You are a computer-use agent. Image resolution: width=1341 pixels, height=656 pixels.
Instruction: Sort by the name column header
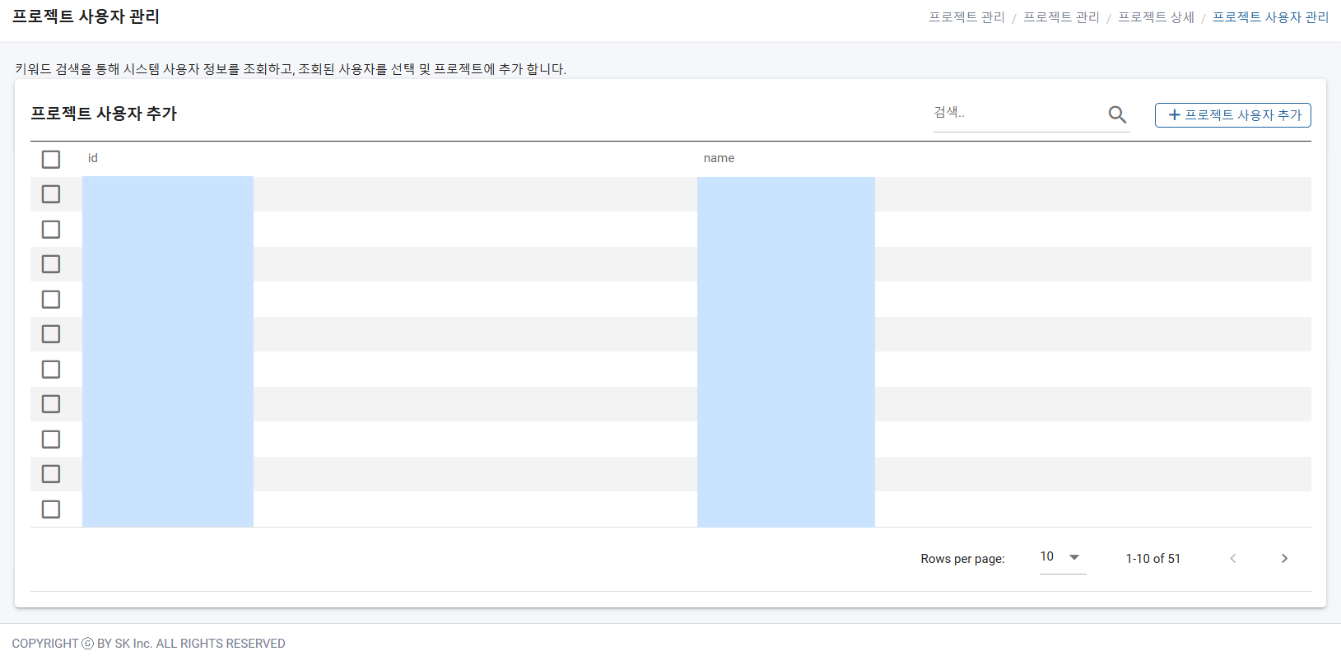coord(719,158)
